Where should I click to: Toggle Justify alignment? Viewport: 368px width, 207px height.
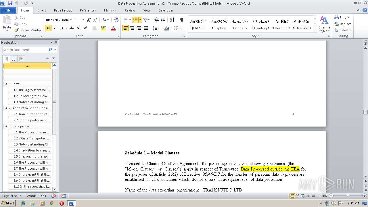point(146,28)
